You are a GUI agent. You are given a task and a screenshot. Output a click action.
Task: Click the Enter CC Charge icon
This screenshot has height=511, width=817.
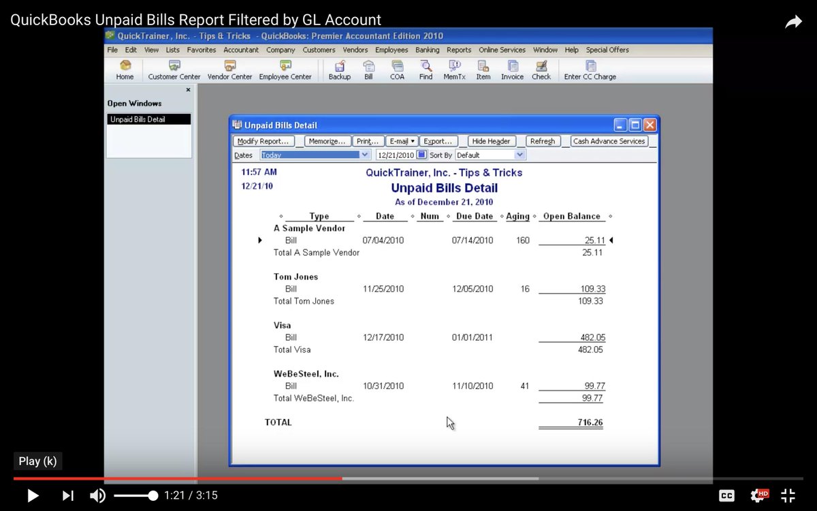click(x=590, y=70)
